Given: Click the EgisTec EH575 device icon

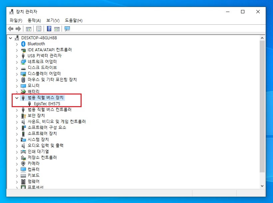Looking at the screenshot, I should pyautogui.click(x=29, y=104).
